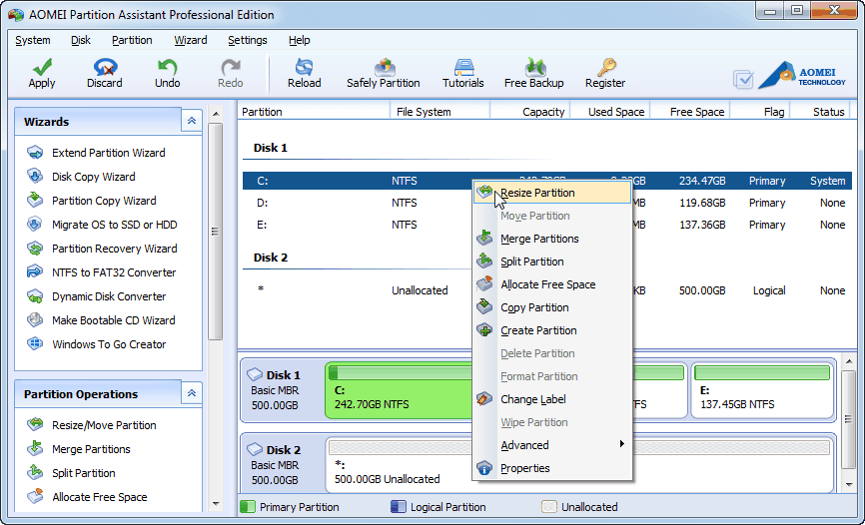Sort by the Partition column header
The image size is (865, 525).
(x=314, y=112)
